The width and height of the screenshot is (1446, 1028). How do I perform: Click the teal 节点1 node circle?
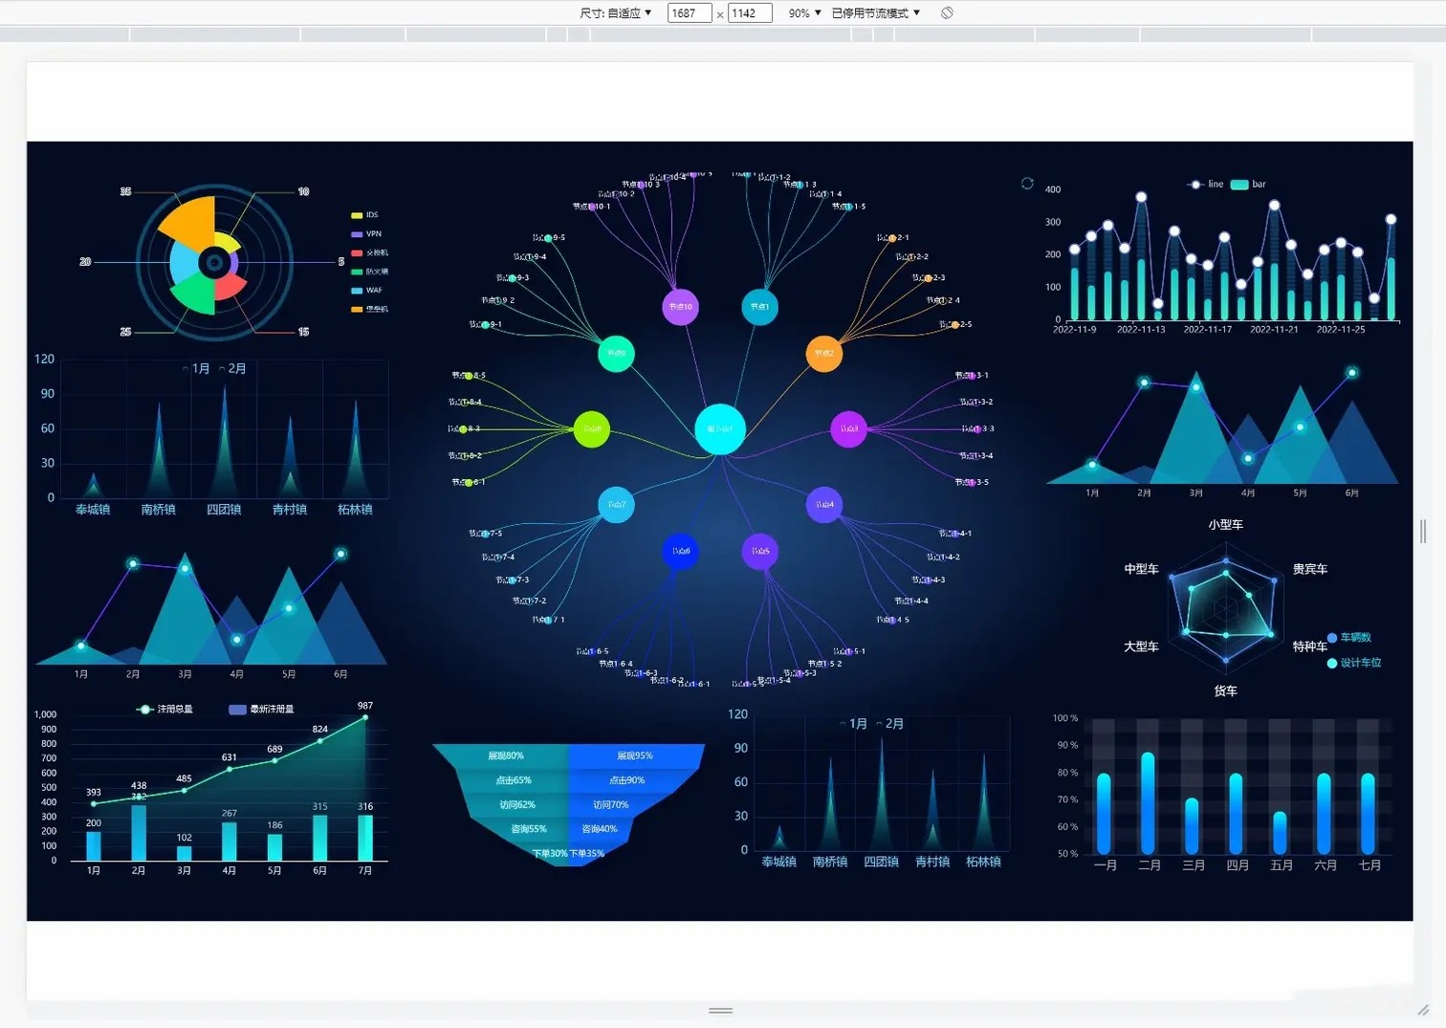[x=759, y=307]
